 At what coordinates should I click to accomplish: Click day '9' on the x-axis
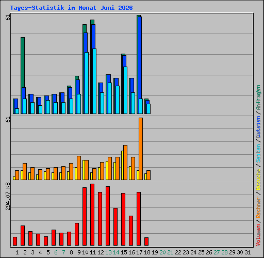click(x=79, y=252)
